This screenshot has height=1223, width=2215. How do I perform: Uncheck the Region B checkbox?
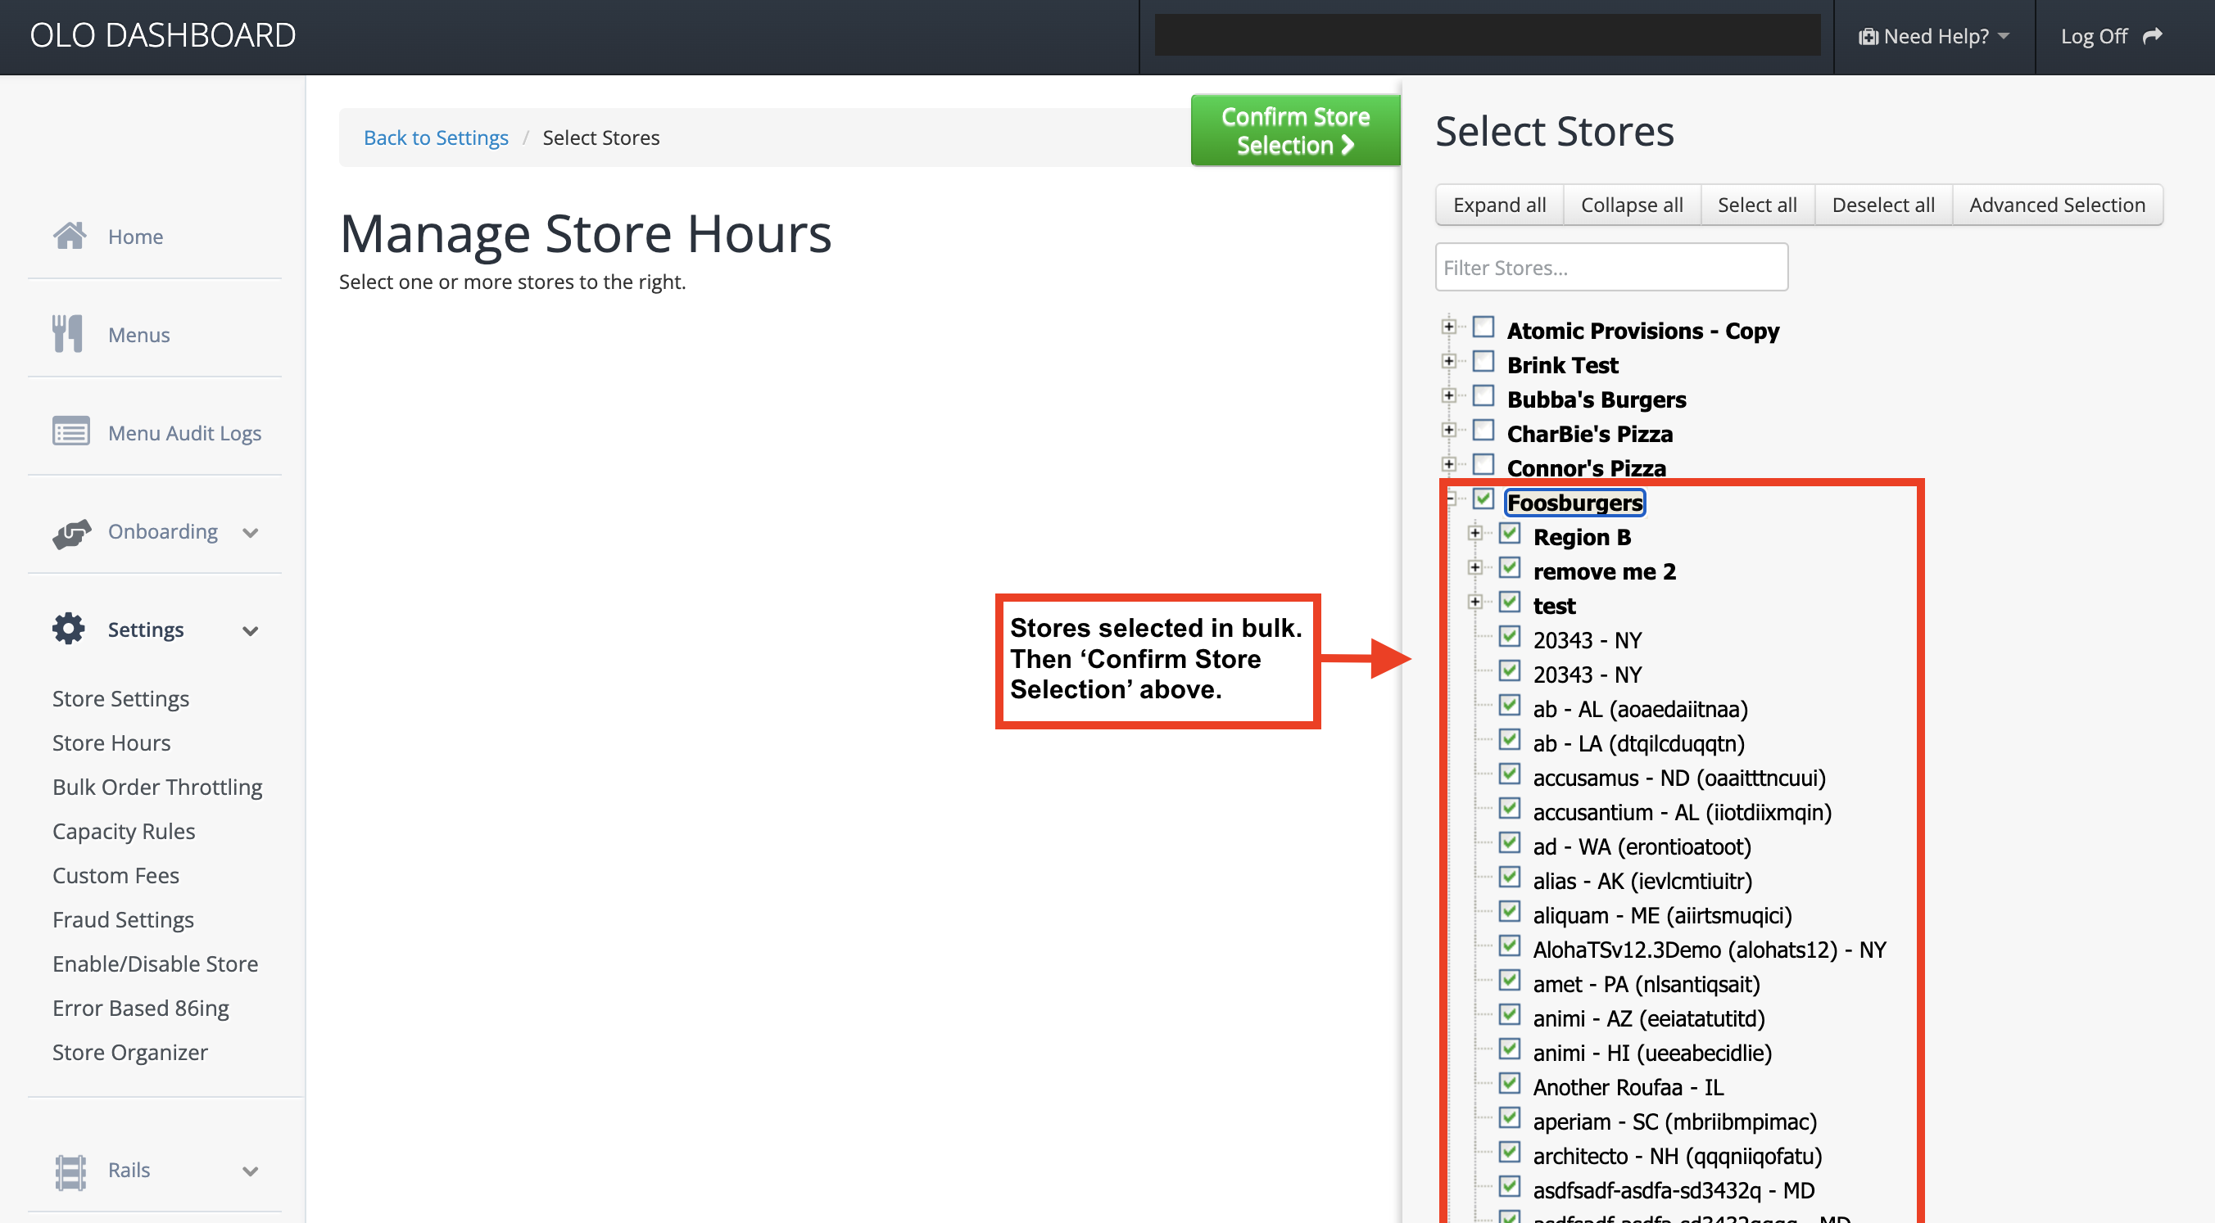[x=1509, y=533]
